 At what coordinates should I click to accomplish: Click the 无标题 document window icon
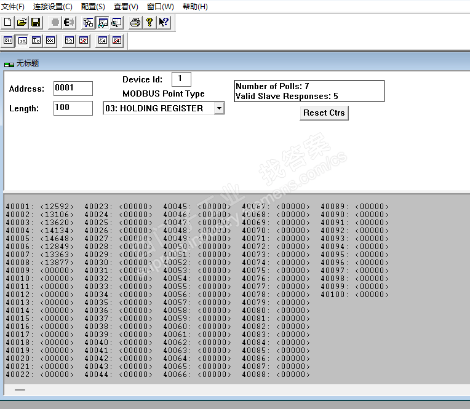click(x=9, y=65)
